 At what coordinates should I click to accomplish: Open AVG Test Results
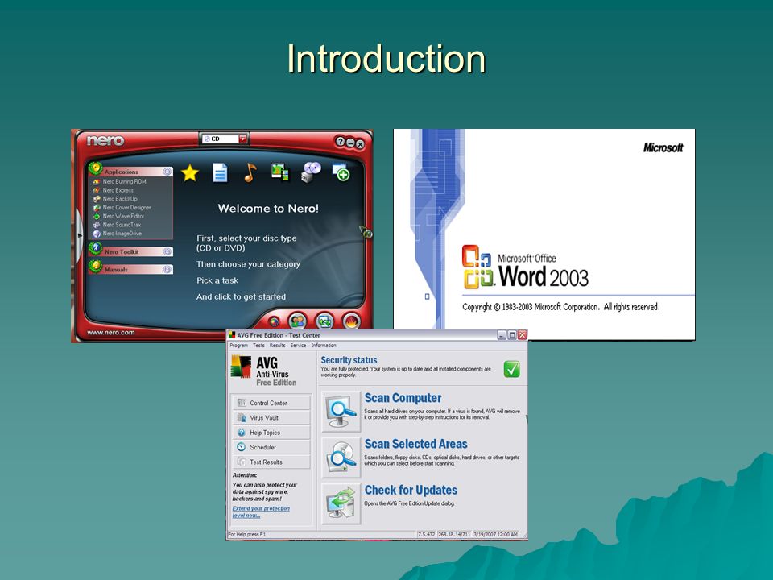coord(271,462)
